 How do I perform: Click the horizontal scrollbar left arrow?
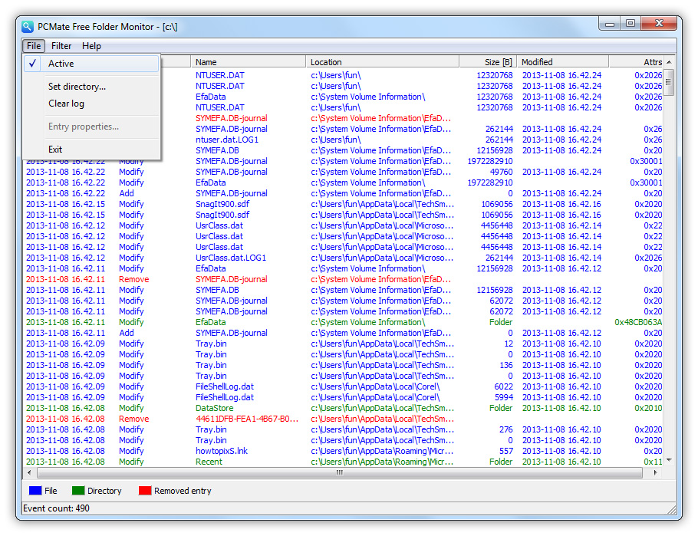click(29, 472)
